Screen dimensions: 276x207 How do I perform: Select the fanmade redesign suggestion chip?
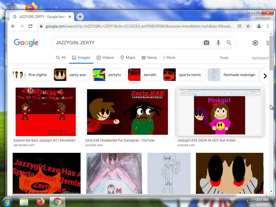pos(234,75)
